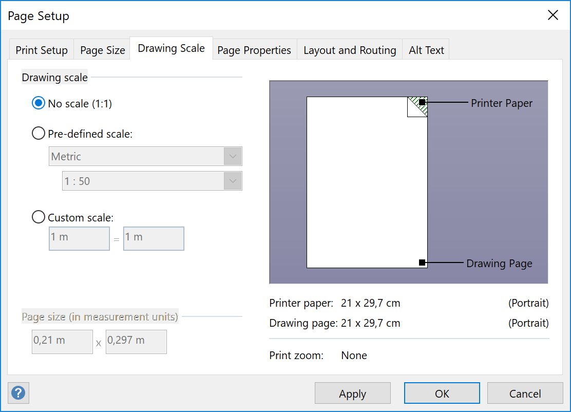Click the Page size (in measurement units) heading
571x412 pixels.
click(100, 316)
